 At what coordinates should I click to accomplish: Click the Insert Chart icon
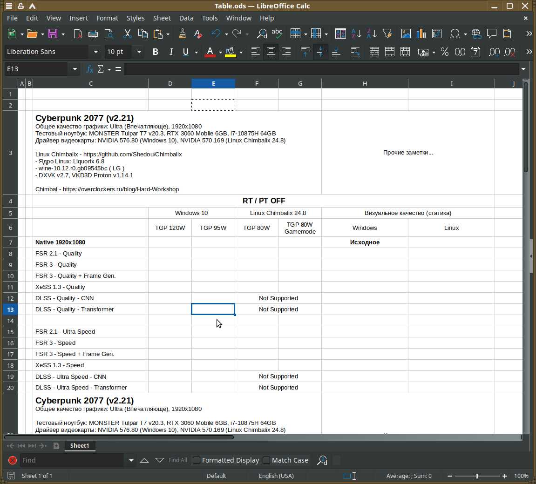(421, 34)
